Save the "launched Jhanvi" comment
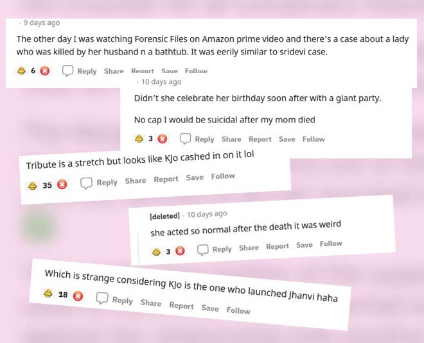The width and height of the screenshot is (424, 343). (209, 308)
